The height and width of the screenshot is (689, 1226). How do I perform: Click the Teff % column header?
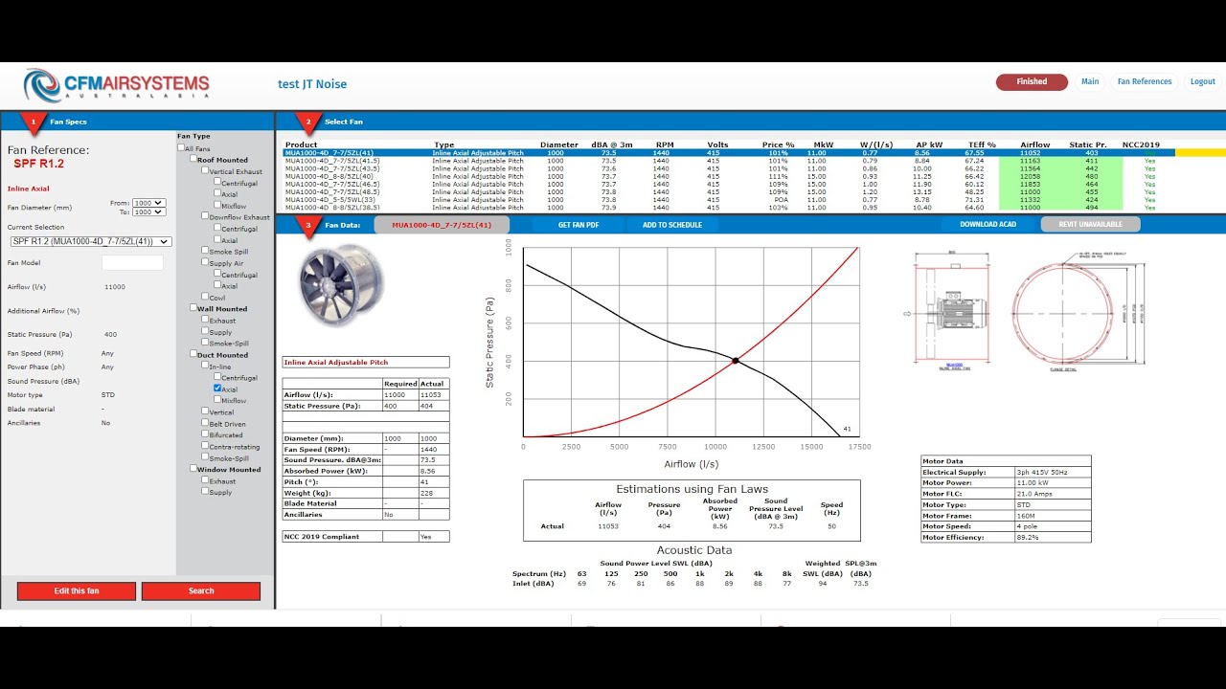click(980, 145)
